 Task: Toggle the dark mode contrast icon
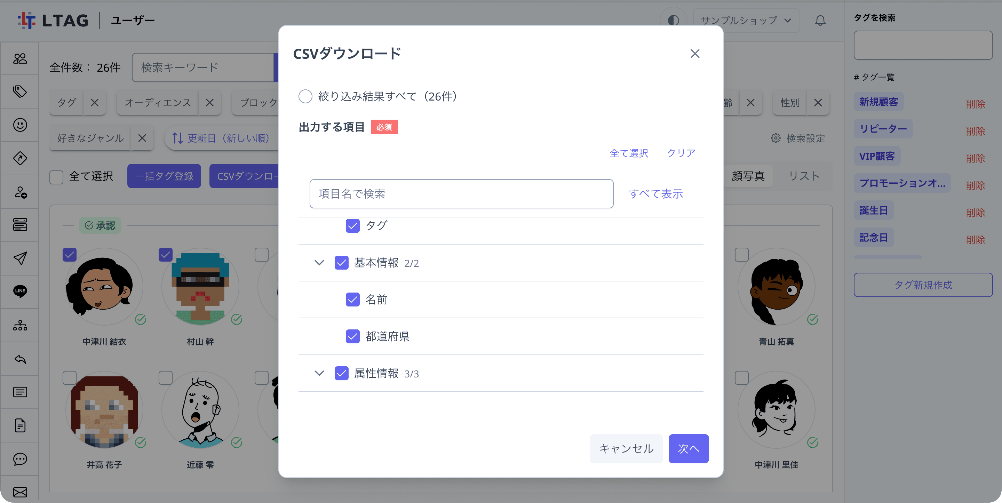point(673,20)
